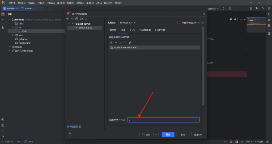Switch to the Startup/Connection tab
272x144 pixels.
[x=160, y=30]
